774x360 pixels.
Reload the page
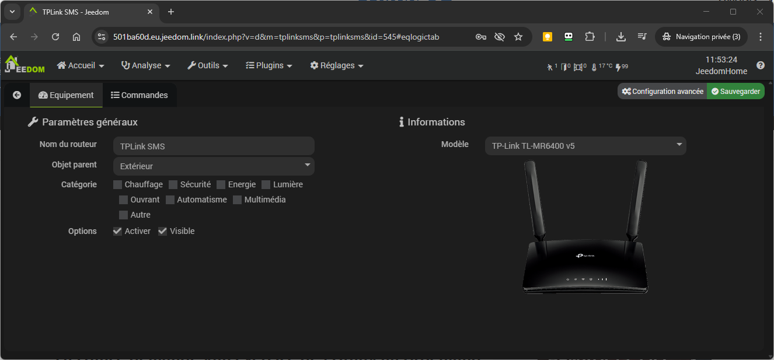(x=55, y=37)
